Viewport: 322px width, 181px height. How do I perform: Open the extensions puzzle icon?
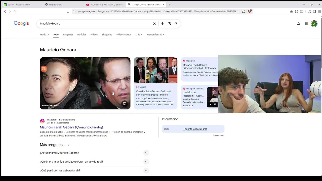(x=297, y=11)
